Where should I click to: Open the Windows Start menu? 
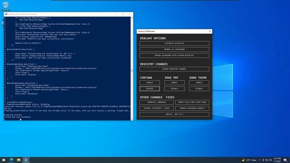pyautogui.click(x=4, y=160)
